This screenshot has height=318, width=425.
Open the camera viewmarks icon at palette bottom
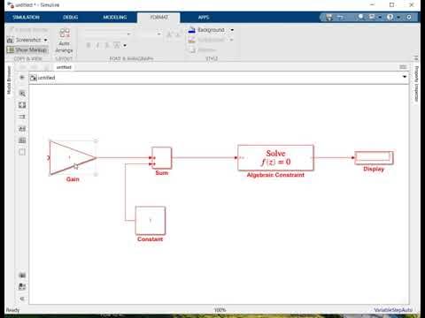(x=22, y=276)
